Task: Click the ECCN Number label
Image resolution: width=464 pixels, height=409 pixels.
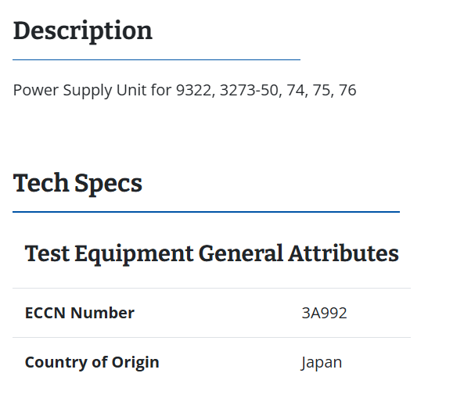Action: [80, 313]
